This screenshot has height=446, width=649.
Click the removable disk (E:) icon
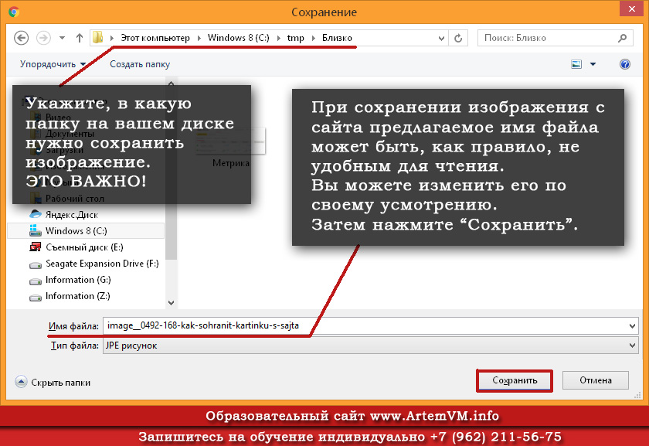tap(36, 247)
